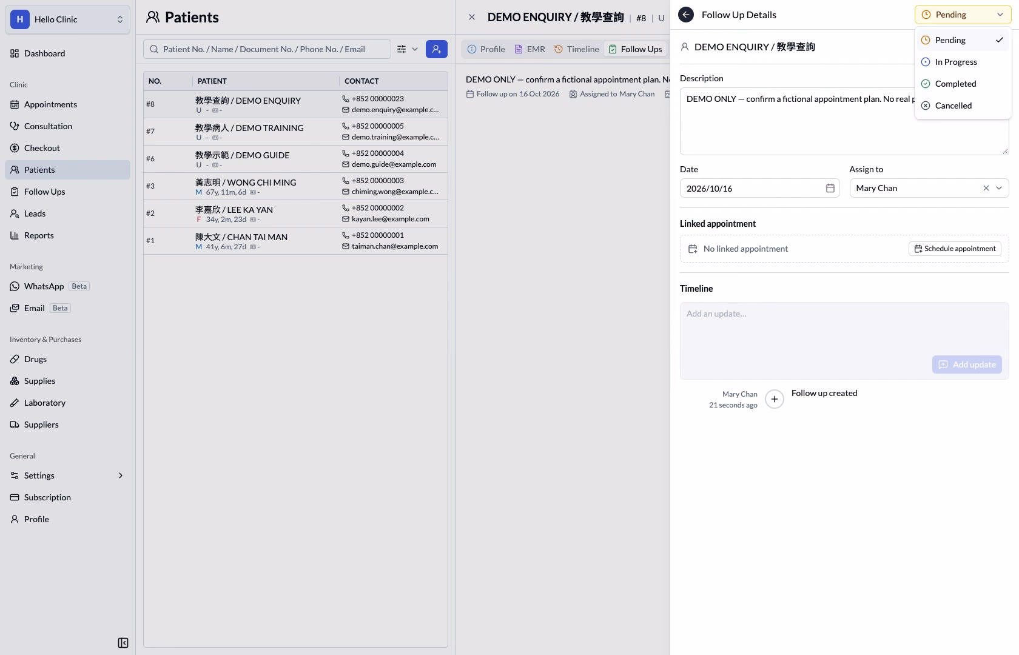Focus the patient search field
The height and width of the screenshot is (655, 1019).
[x=267, y=49]
